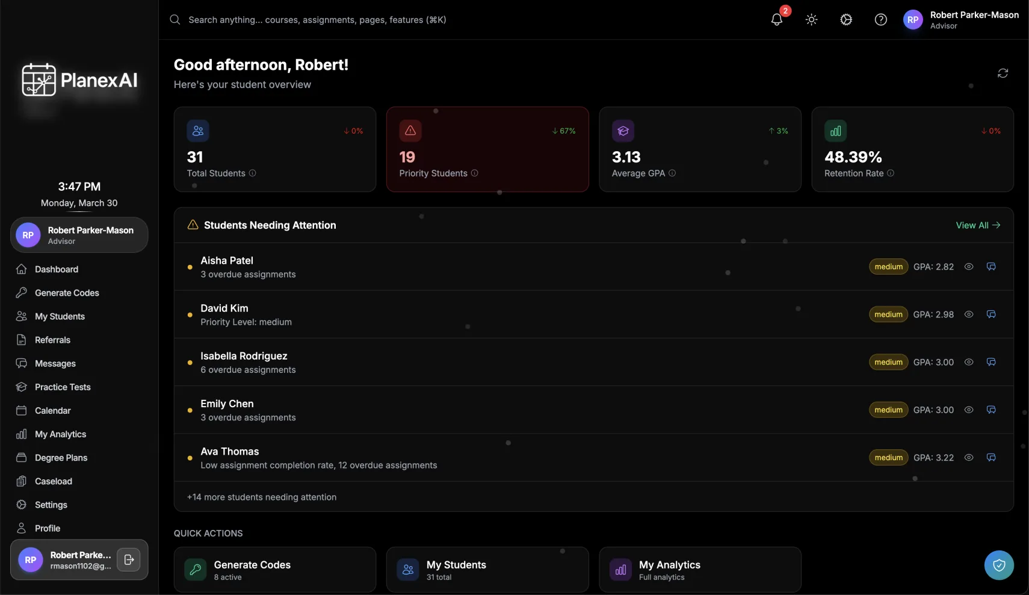
Task: View David Kim's details eye icon
Action: (969, 314)
